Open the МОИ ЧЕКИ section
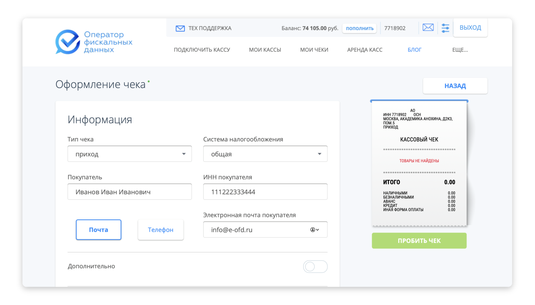535x305 pixels. point(314,50)
